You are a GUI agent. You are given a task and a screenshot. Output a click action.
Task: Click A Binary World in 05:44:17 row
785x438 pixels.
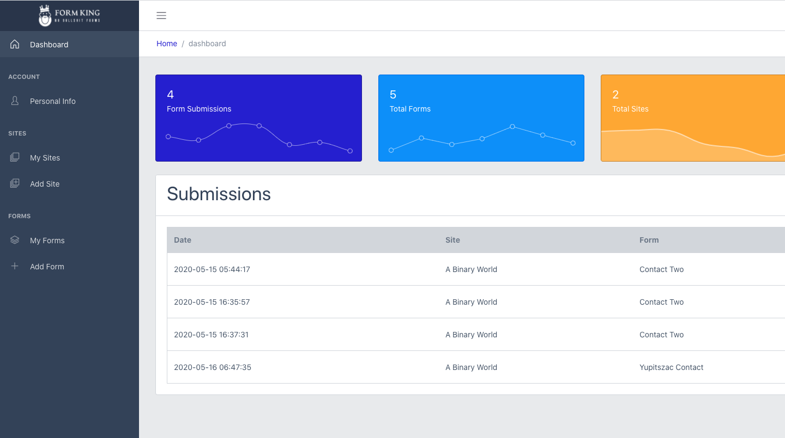click(471, 269)
